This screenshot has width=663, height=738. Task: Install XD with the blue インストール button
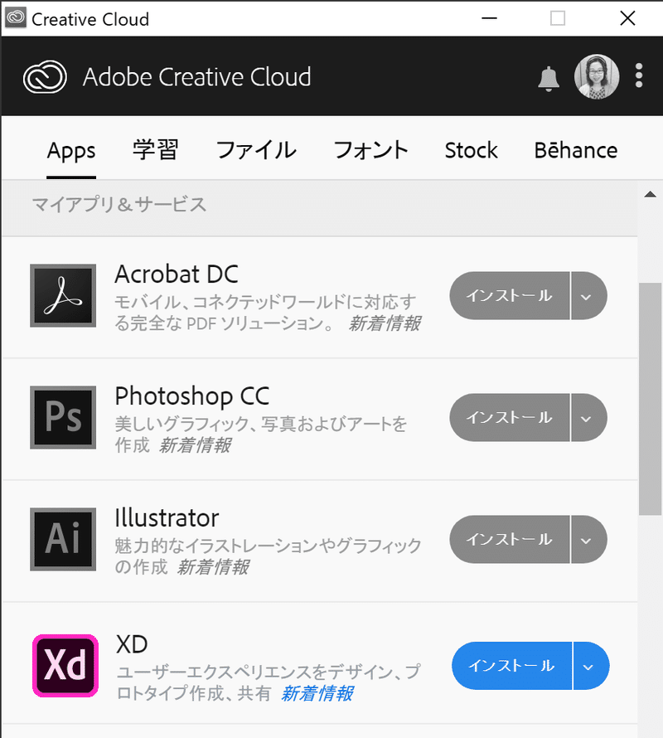[512, 666]
